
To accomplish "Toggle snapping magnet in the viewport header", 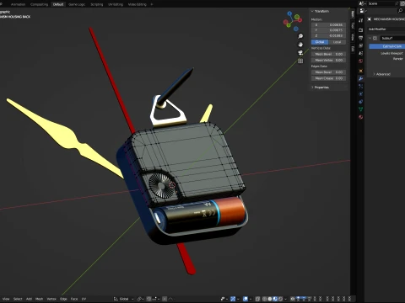I will coord(149,299).
